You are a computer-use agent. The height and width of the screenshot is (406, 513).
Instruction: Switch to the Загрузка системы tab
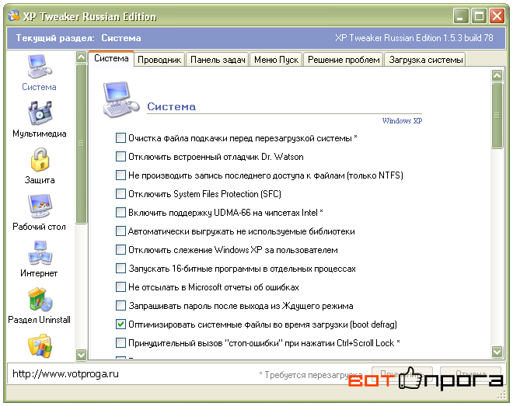point(425,60)
